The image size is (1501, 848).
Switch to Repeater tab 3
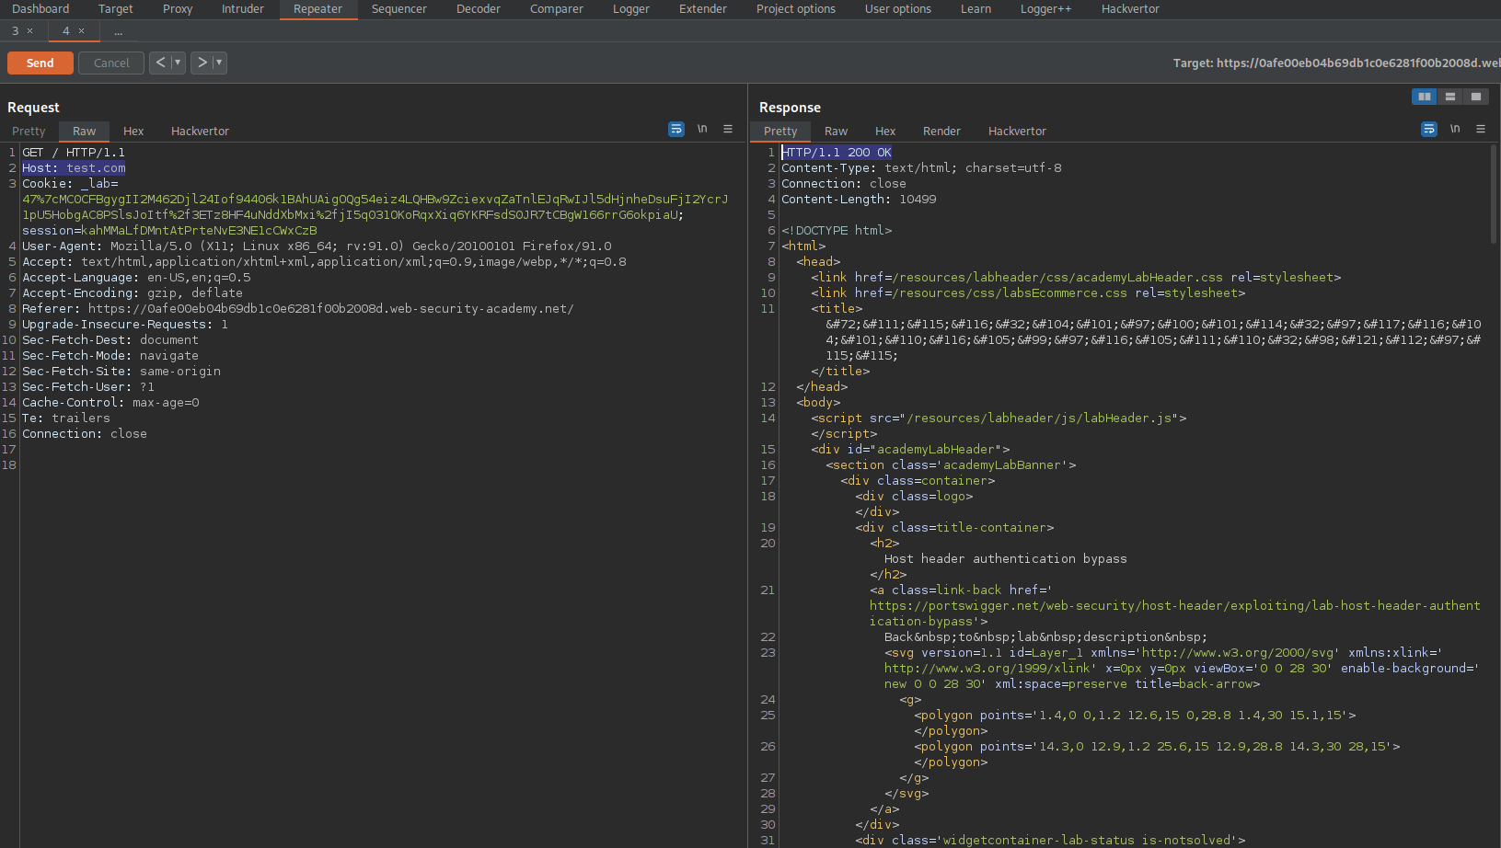[15, 31]
